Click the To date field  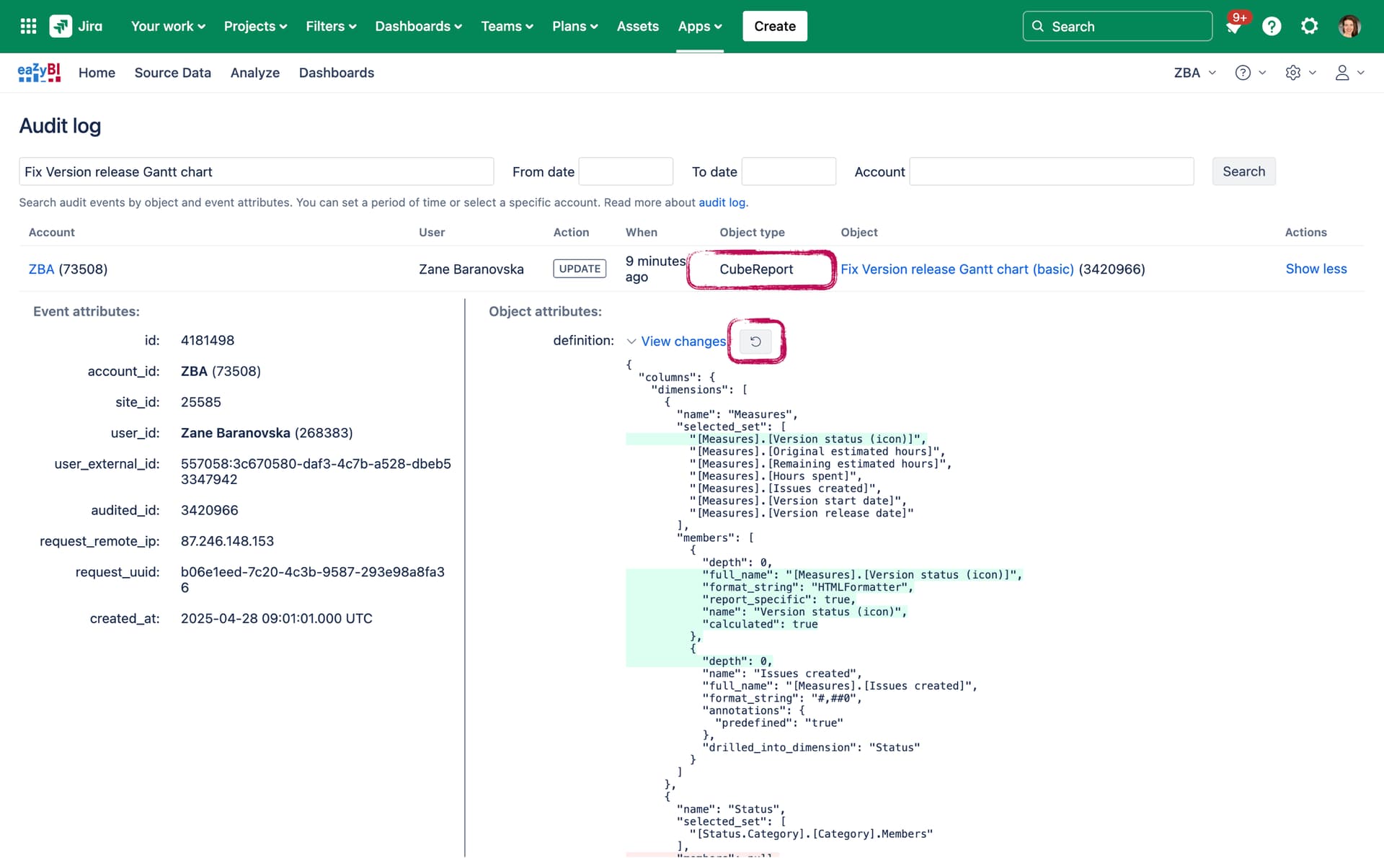click(789, 171)
